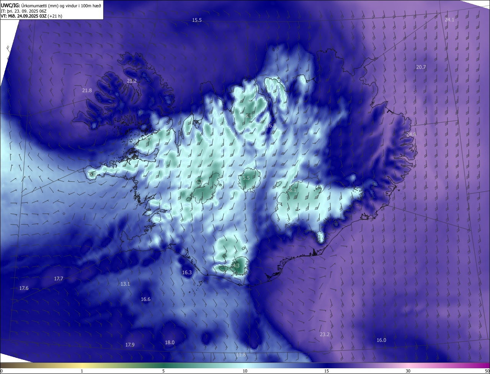Viewport: 490px width, 374px height.
Task: Click the 23.2 value label on map
Action: pos(325,334)
